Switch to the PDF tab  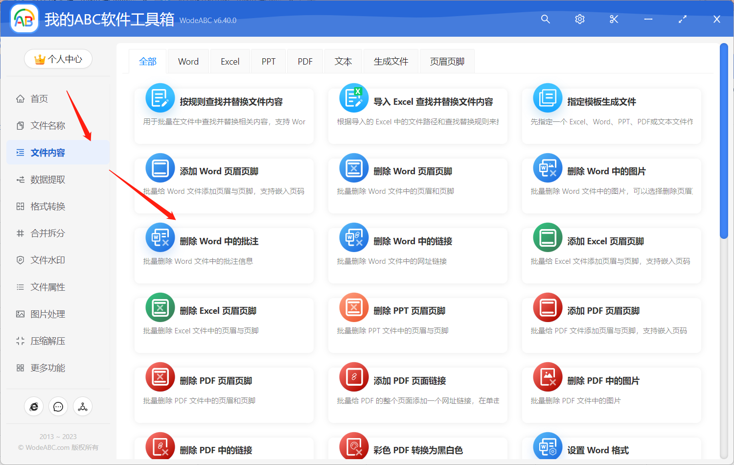point(304,61)
